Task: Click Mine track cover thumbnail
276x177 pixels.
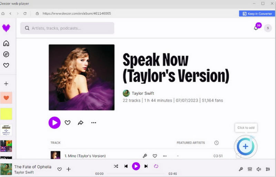Action: [x=56, y=155]
